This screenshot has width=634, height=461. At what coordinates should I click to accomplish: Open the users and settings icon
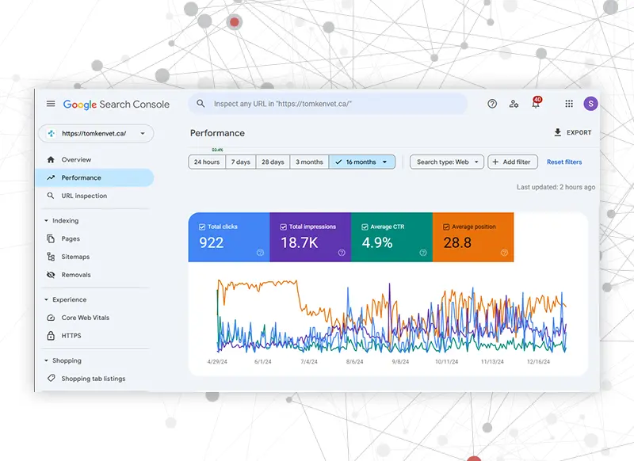click(x=514, y=104)
